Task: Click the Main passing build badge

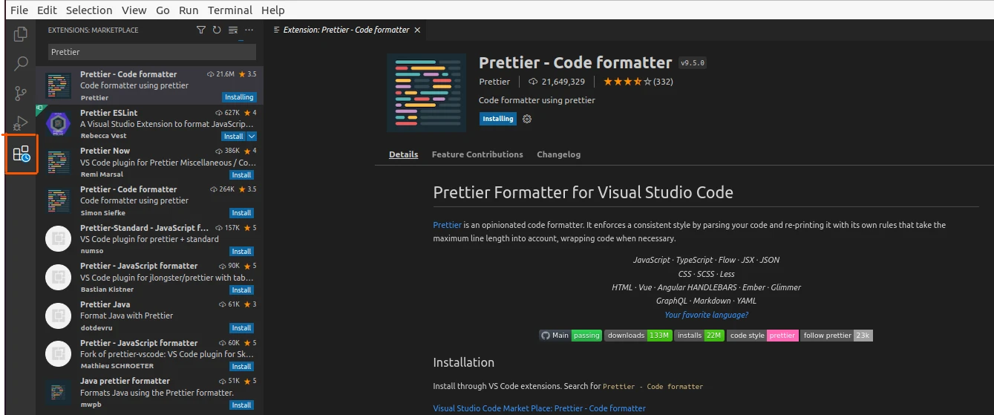Action: point(570,336)
